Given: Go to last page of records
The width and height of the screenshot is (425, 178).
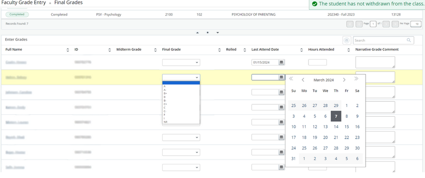Looking at the screenshot, I should pos(395,24).
